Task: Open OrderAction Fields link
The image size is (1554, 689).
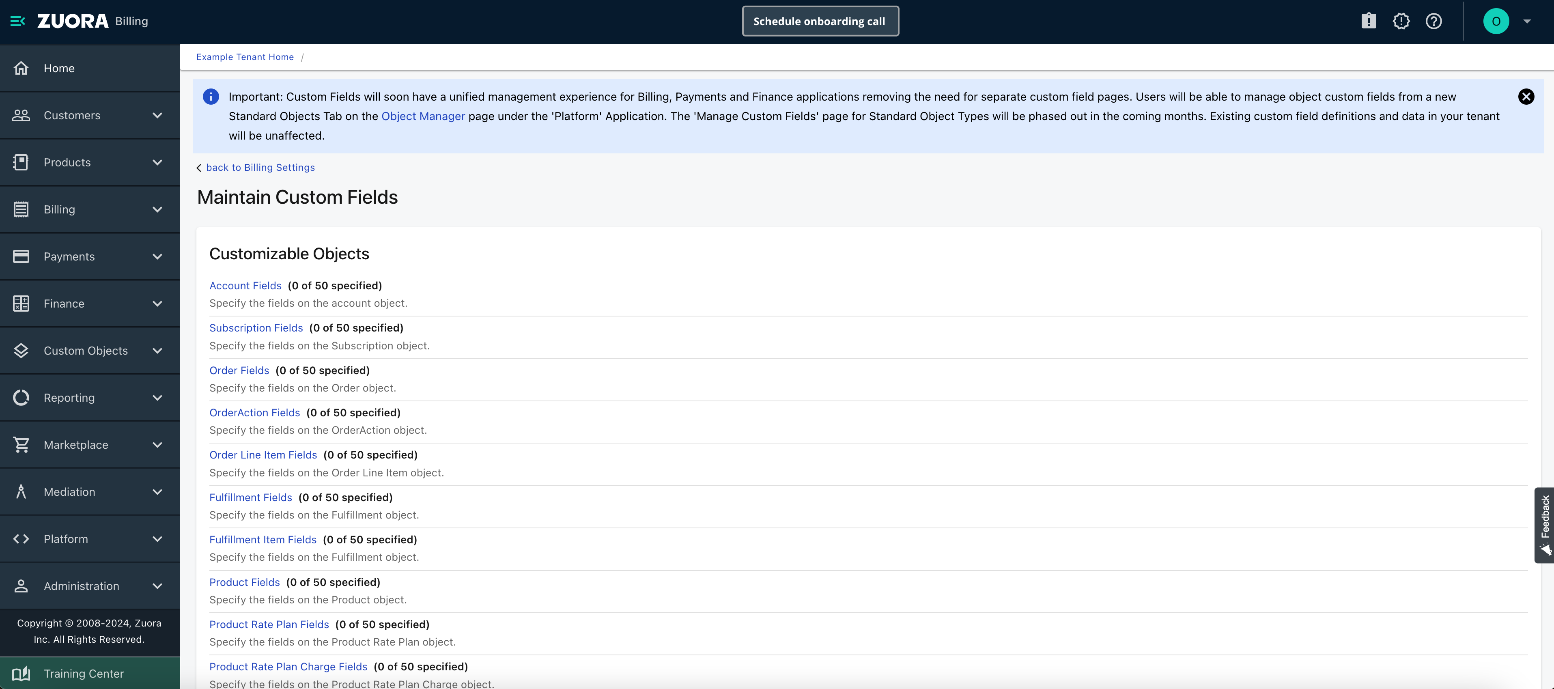Action: point(254,412)
